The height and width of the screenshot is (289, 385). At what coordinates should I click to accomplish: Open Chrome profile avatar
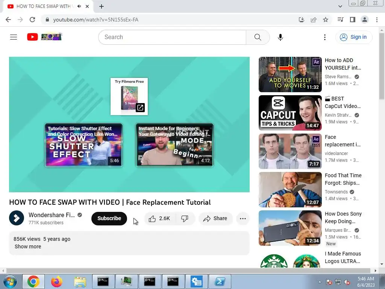tap(365, 20)
